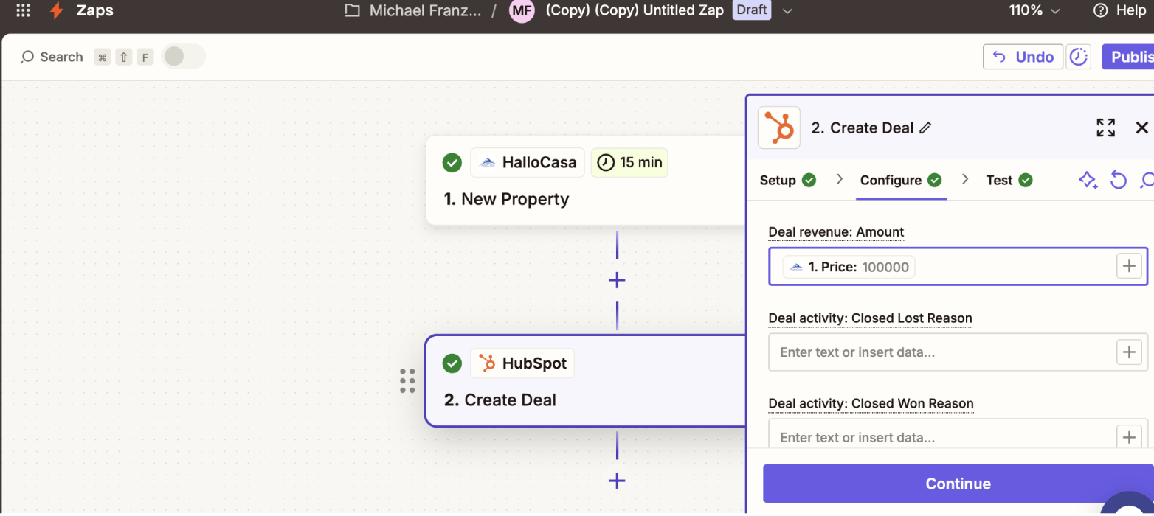Click the HubSpot logo in panel header
Image resolution: width=1154 pixels, height=516 pixels.
[779, 128]
